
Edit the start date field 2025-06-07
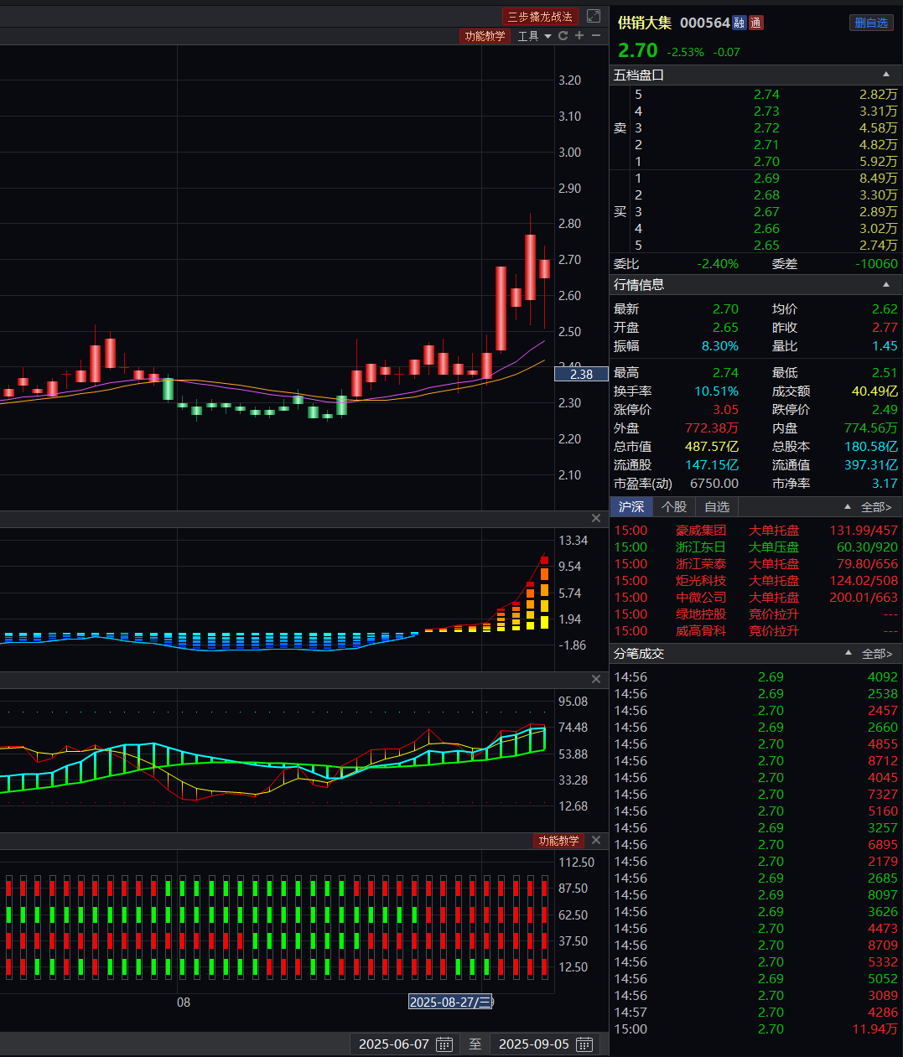point(394,1044)
